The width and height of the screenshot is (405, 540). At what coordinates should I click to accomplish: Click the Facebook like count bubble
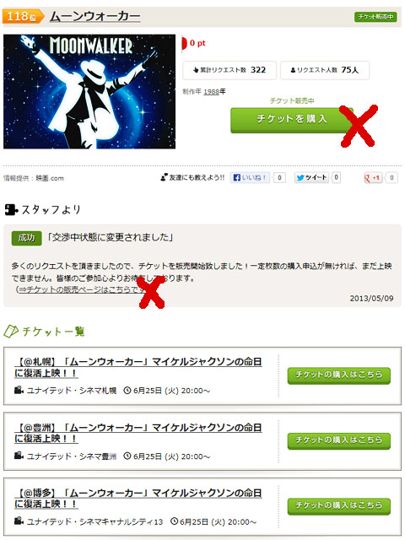(x=279, y=178)
